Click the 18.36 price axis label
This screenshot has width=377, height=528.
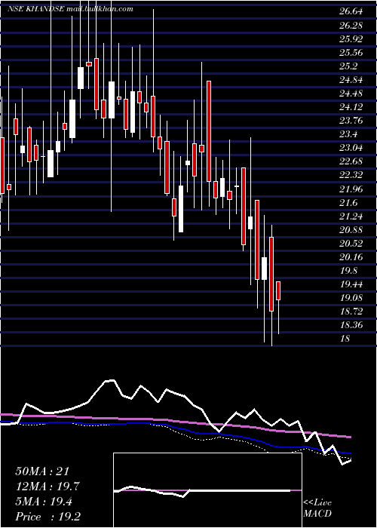click(351, 326)
